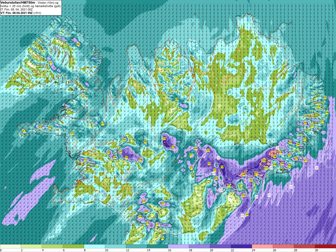
Task: Click the 16–18 m/s lavender legend swatch
Action: click(178, 246)
